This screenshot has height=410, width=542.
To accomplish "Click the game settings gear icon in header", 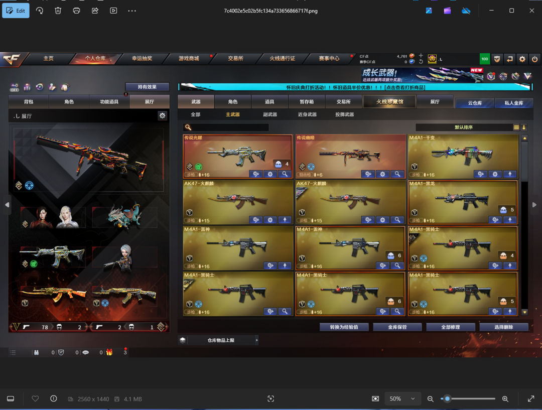I will [522, 59].
